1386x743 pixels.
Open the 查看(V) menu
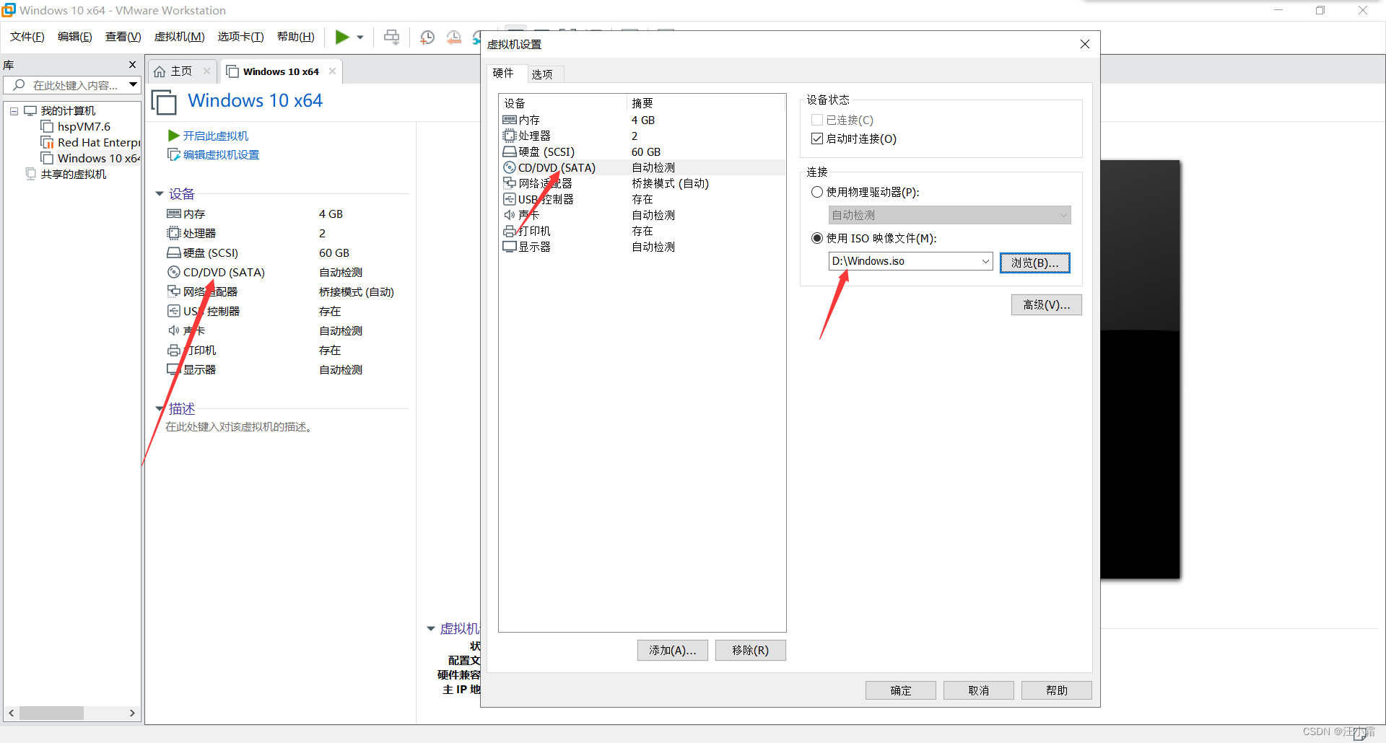(x=123, y=37)
